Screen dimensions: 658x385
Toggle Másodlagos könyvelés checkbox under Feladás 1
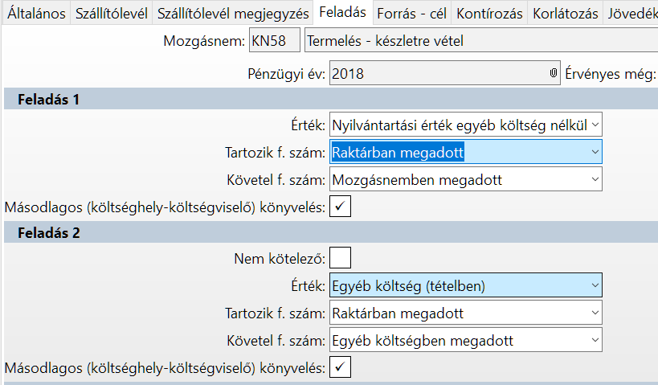pyautogui.click(x=341, y=207)
